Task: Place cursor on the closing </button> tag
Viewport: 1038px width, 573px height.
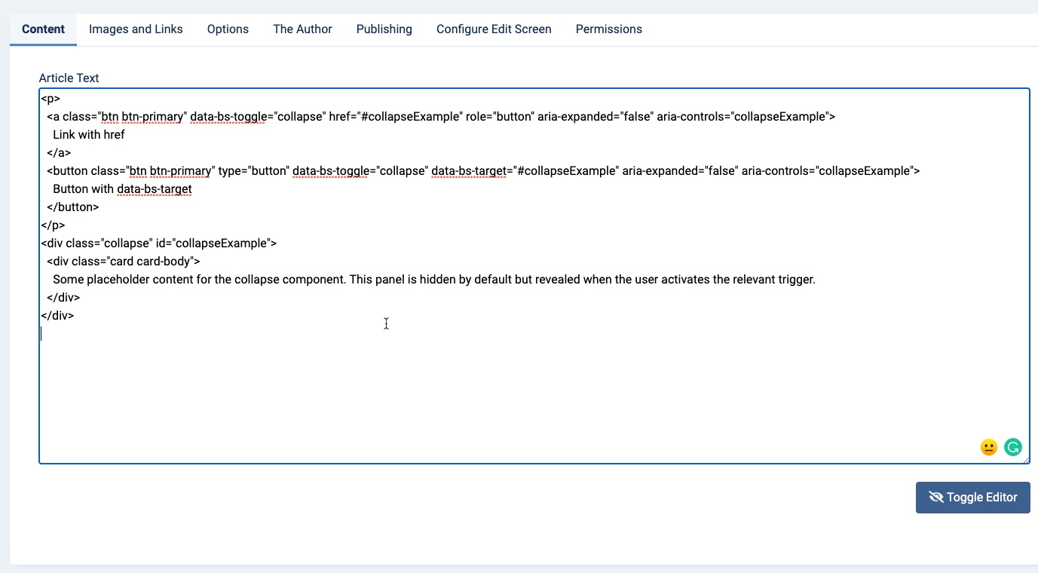Action: 72,207
